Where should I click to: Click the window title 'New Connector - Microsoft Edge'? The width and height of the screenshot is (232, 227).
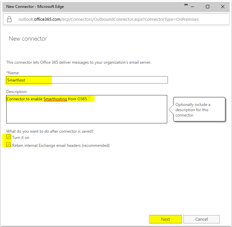35,7
